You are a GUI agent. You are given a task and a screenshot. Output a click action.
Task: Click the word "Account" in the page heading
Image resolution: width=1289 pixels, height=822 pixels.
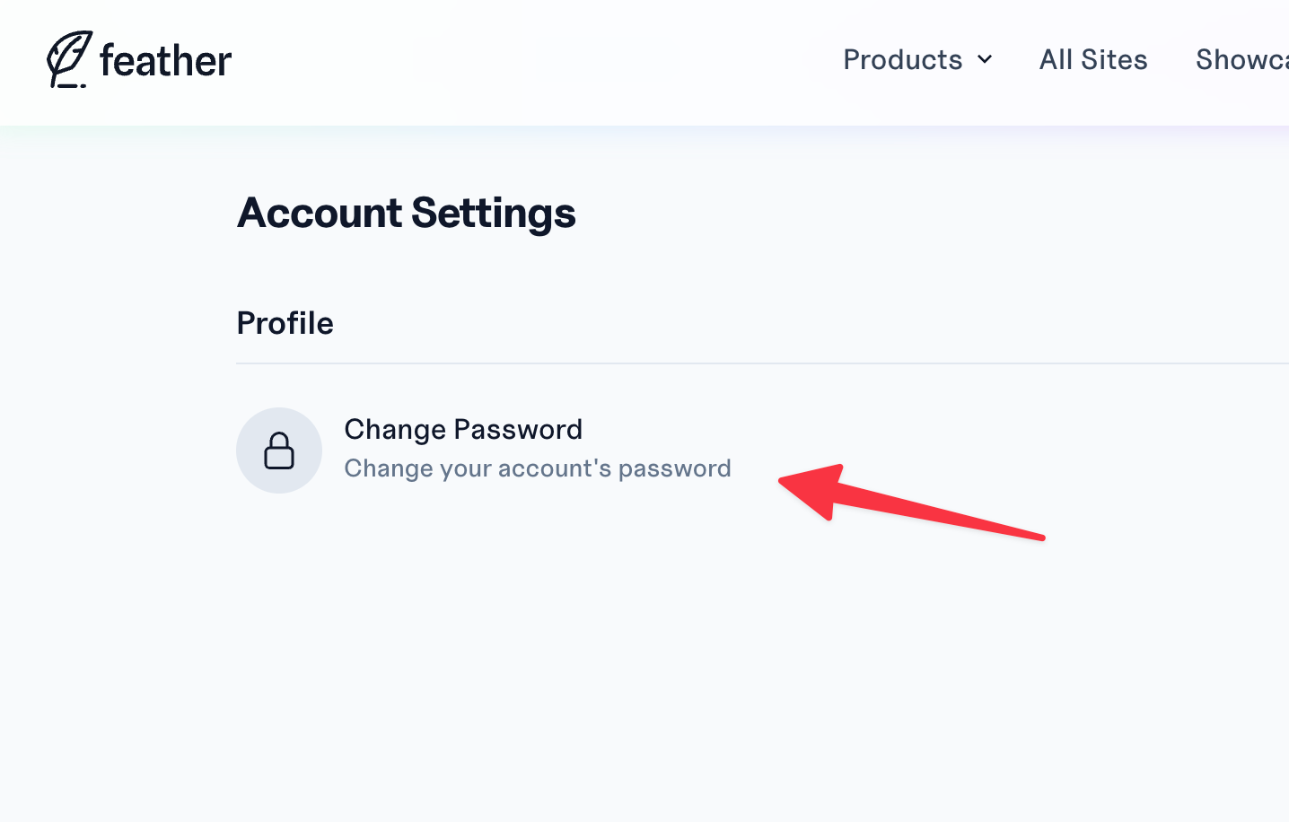[319, 214]
